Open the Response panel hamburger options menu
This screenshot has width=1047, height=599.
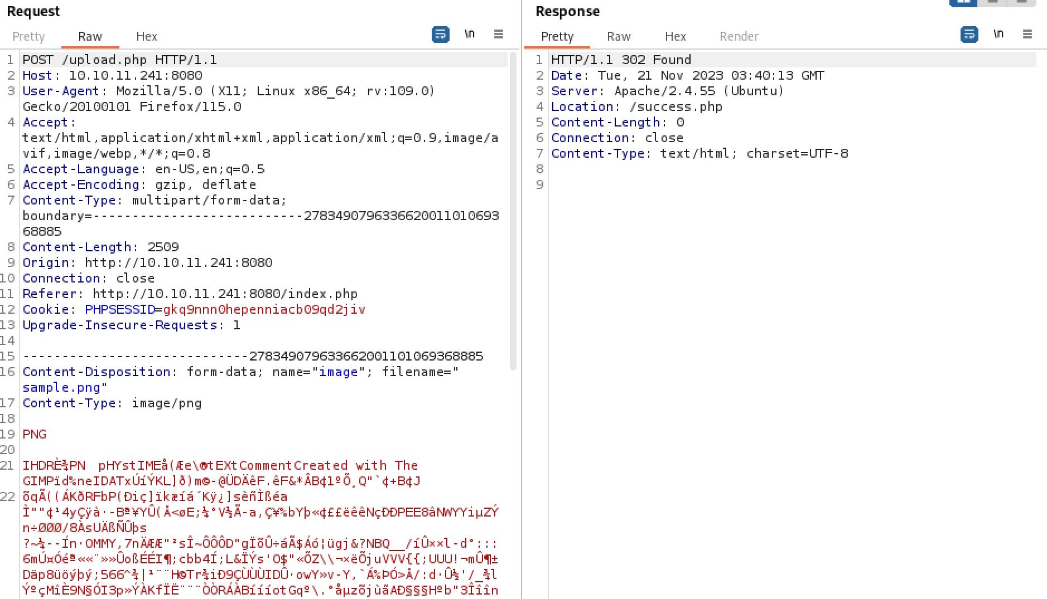pos(1027,35)
